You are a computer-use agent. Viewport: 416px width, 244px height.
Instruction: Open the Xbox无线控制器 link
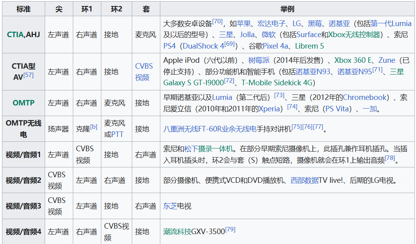click(x=354, y=35)
